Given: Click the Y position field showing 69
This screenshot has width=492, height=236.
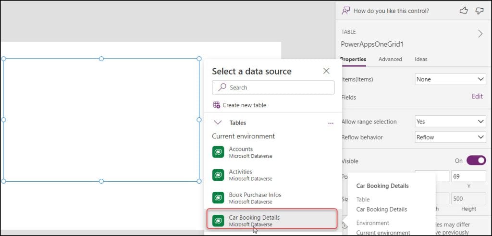Looking at the screenshot, I should coord(468,176).
